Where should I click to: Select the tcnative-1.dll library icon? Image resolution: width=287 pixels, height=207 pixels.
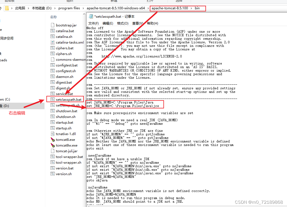[x=52, y=134]
